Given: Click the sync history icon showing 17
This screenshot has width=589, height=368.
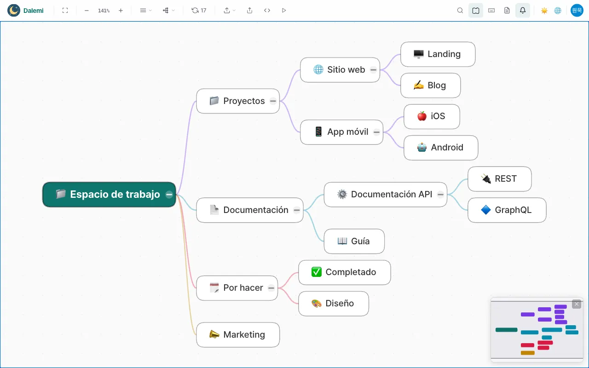Looking at the screenshot, I should pos(199,10).
